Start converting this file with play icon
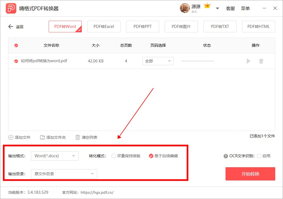Screen dimensions: 283x199 pyautogui.click(x=248, y=61)
